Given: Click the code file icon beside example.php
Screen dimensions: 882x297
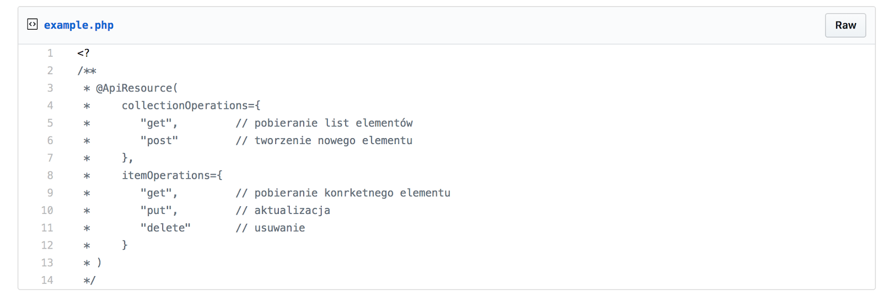Looking at the screenshot, I should (x=33, y=24).
